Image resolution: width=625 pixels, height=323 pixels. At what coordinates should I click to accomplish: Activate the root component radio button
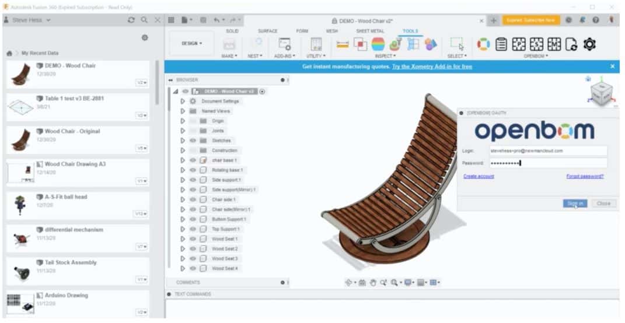tap(262, 92)
